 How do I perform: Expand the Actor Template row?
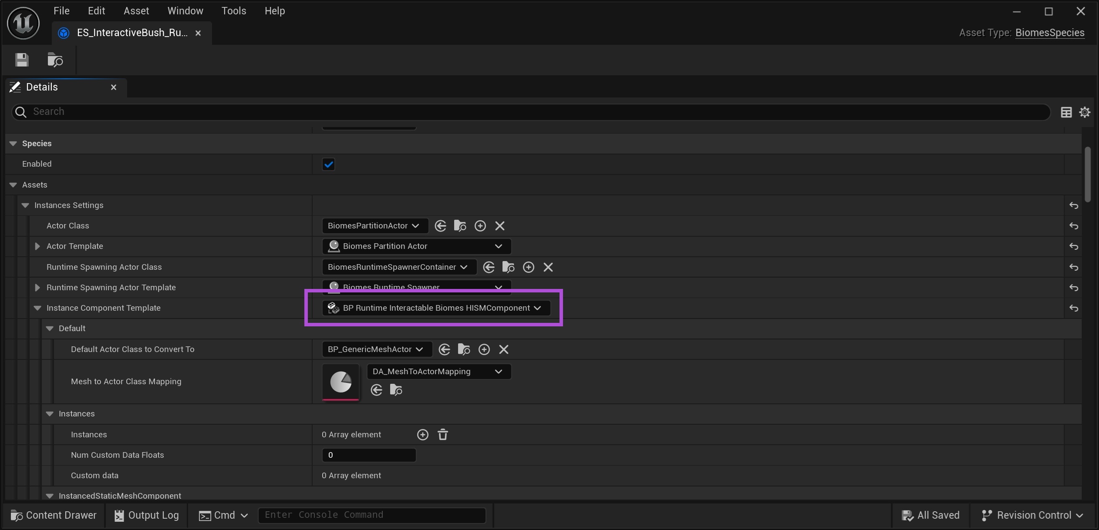click(x=37, y=246)
